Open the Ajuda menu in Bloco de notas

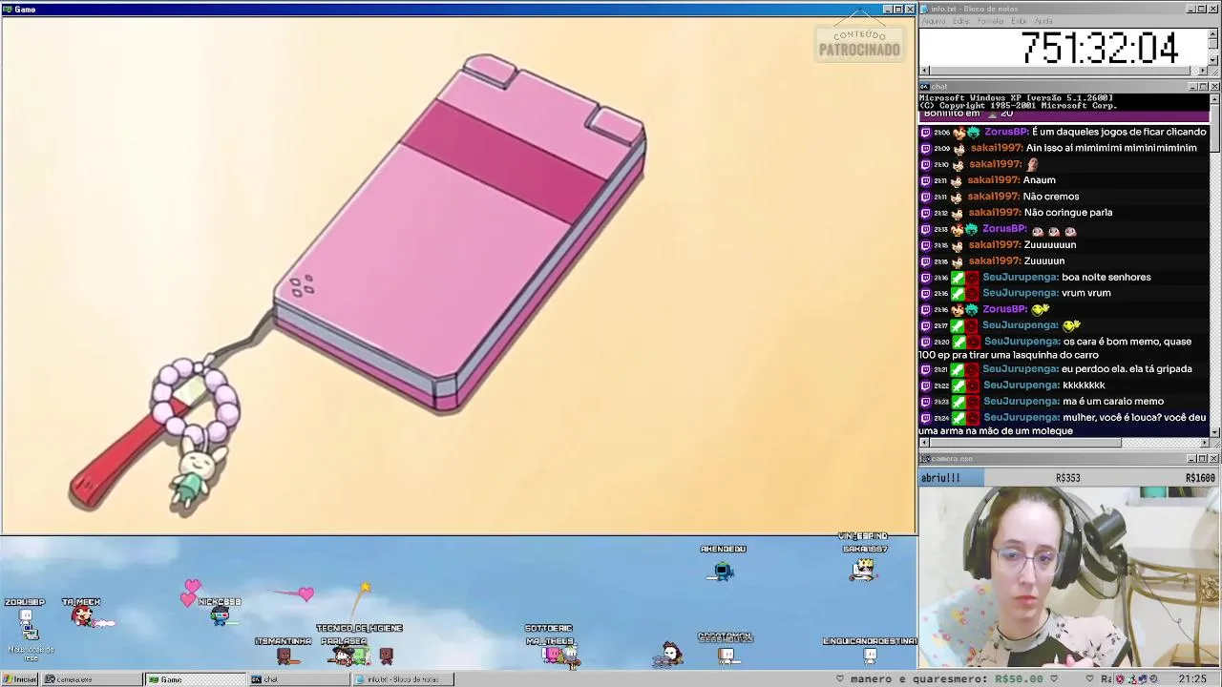1043,21
